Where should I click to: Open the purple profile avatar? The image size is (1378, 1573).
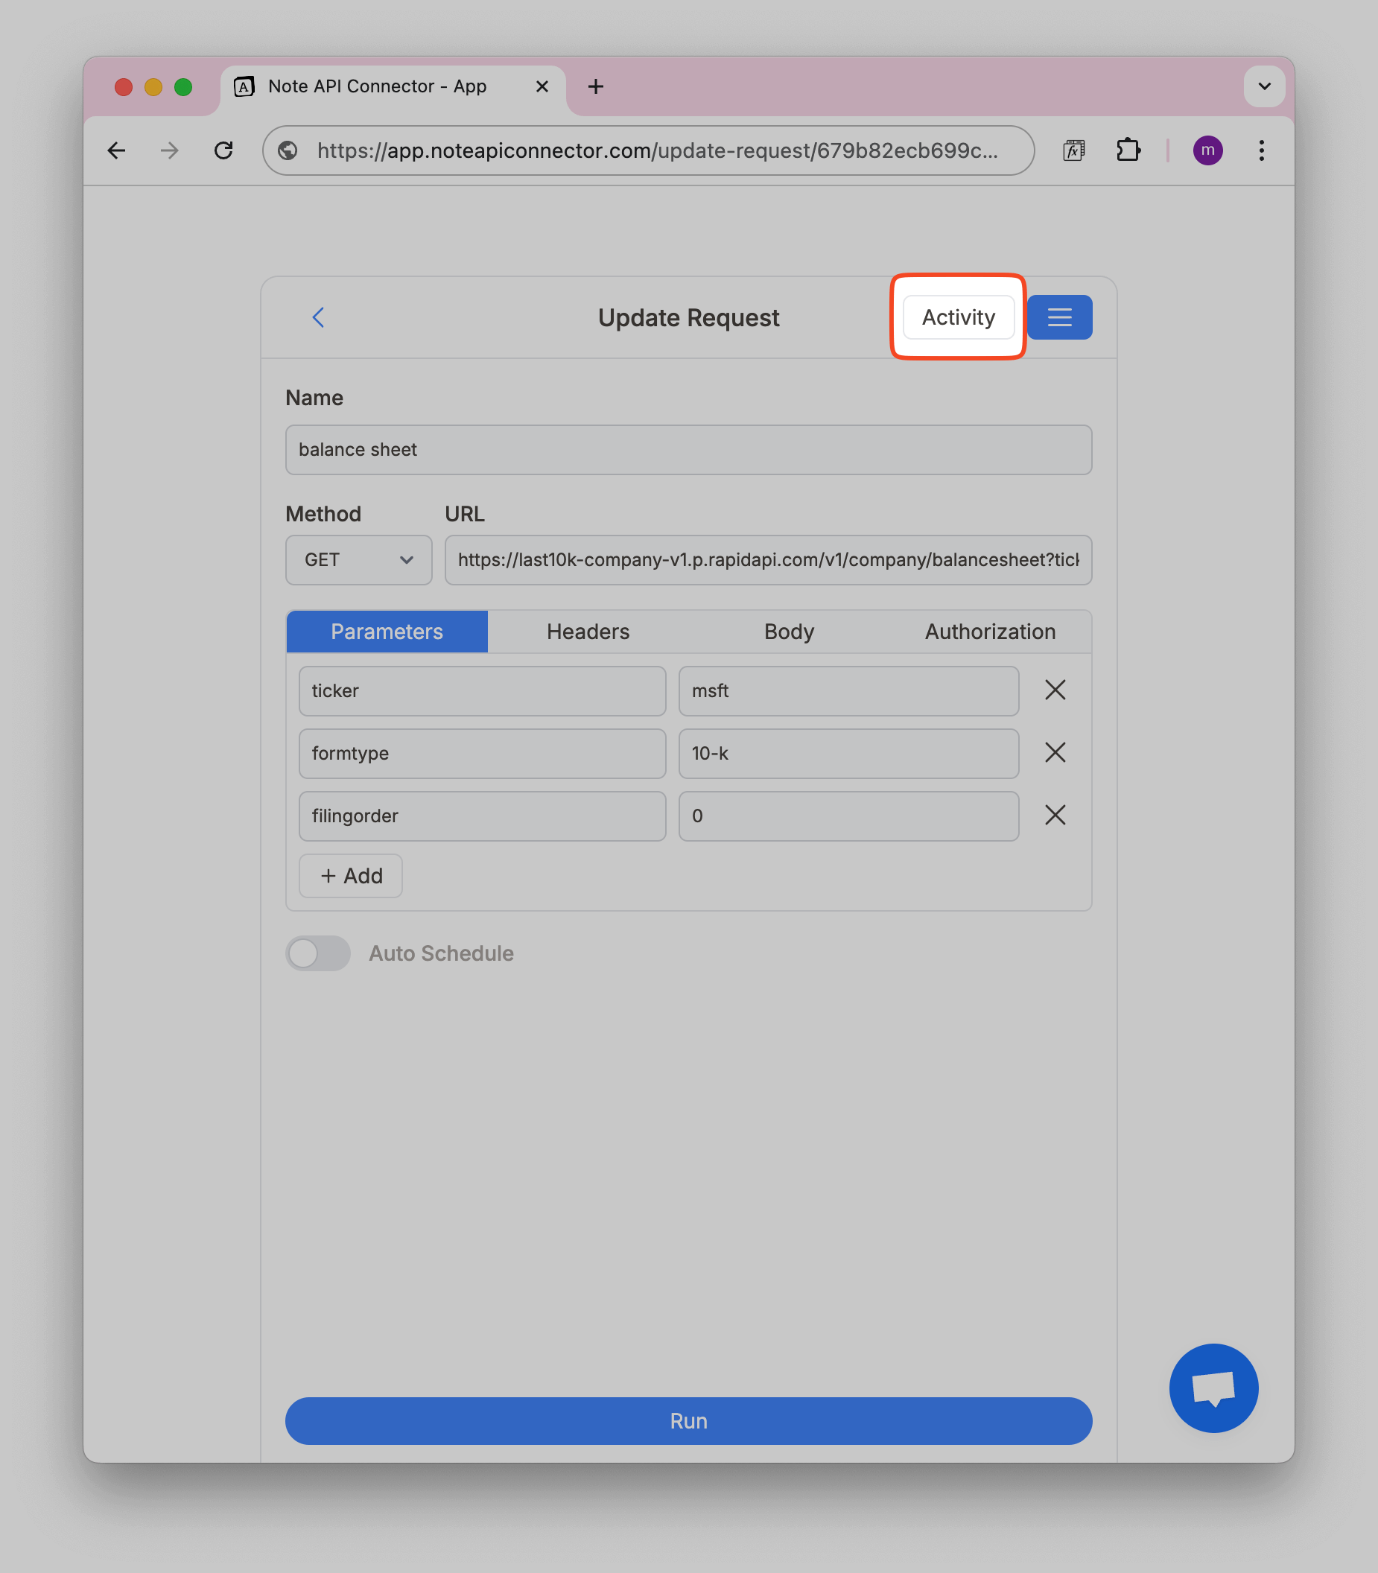(x=1208, y=150)
